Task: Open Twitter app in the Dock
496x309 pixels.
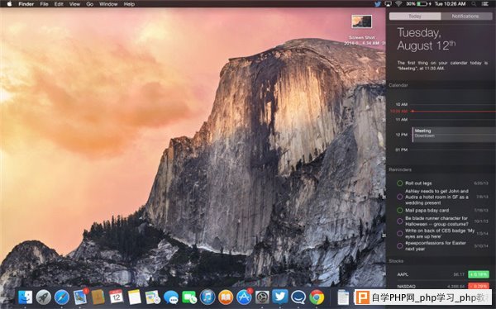Action: (280, 297)
